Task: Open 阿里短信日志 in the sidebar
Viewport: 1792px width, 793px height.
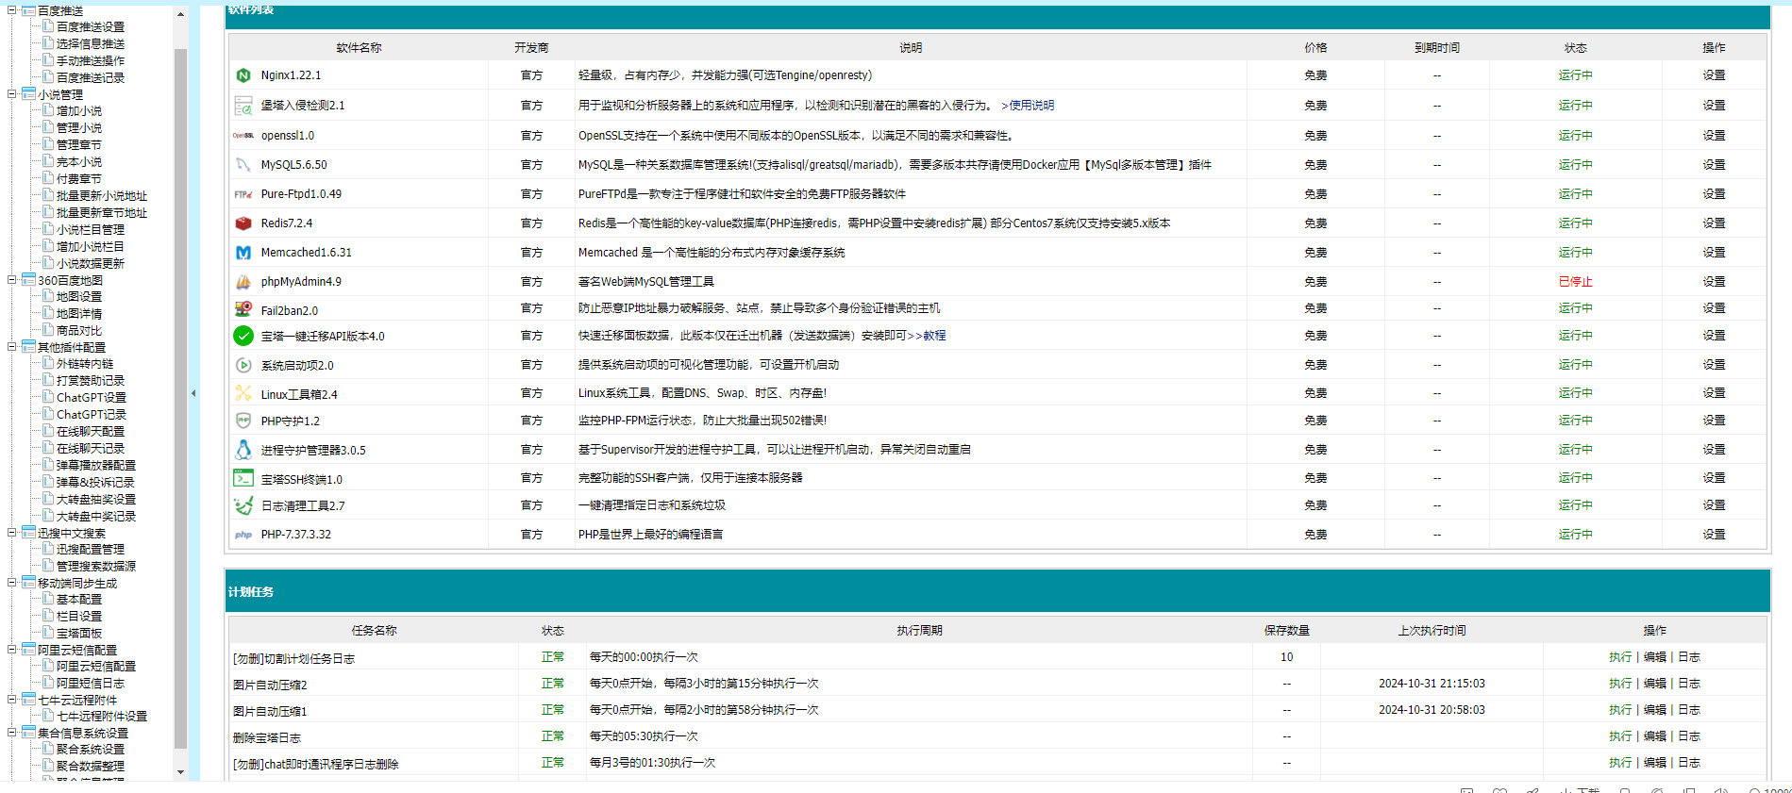Action: [x=91, y=684]
